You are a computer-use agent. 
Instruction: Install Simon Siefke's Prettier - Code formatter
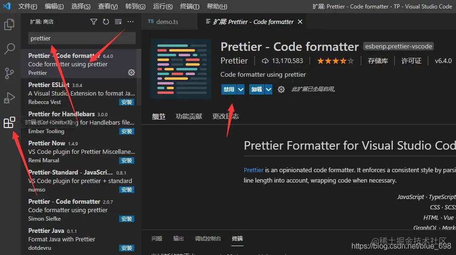click(127, 219)
